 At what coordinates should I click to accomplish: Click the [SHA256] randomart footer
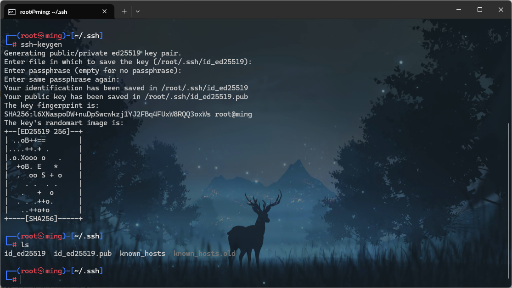pyautogui.click(x=41, y=219)
